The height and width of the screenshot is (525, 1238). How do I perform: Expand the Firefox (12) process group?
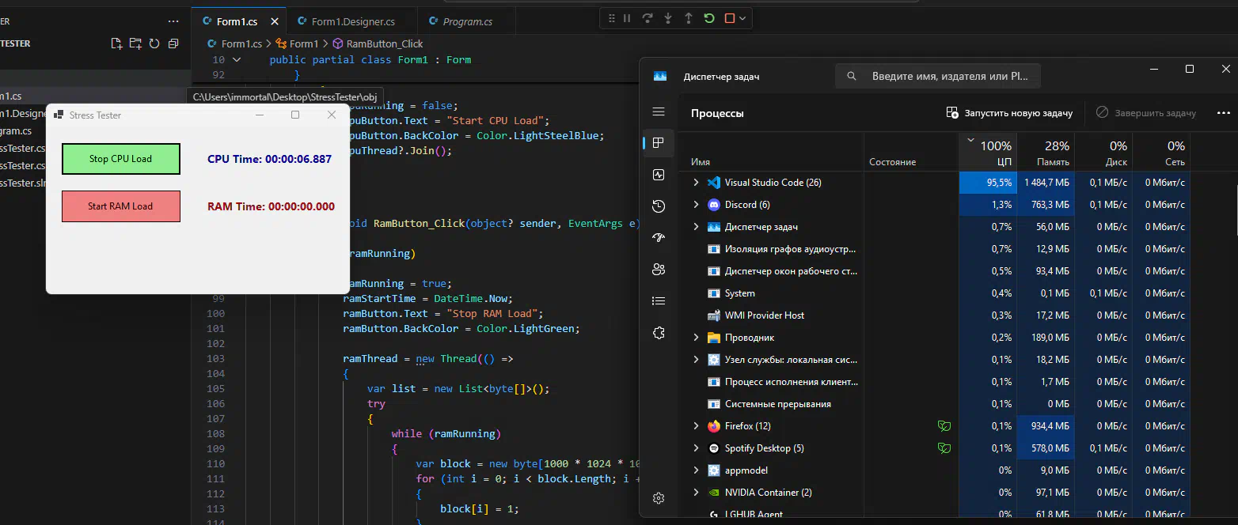point(696,426)
